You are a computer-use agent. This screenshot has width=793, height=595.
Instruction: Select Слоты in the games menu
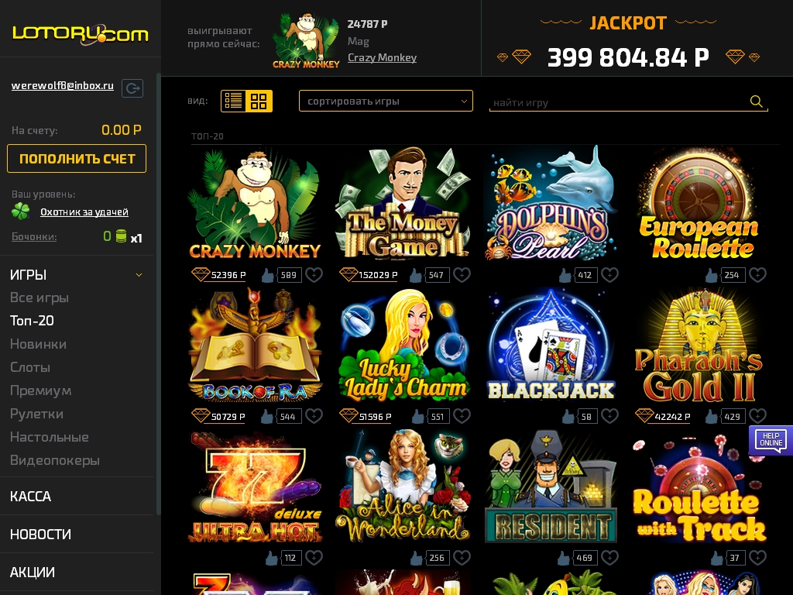click(30, 367)
